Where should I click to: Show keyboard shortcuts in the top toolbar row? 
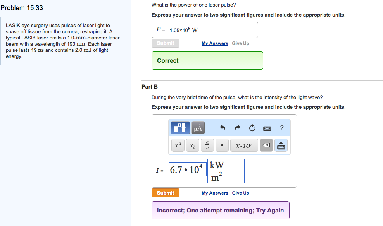267,128
